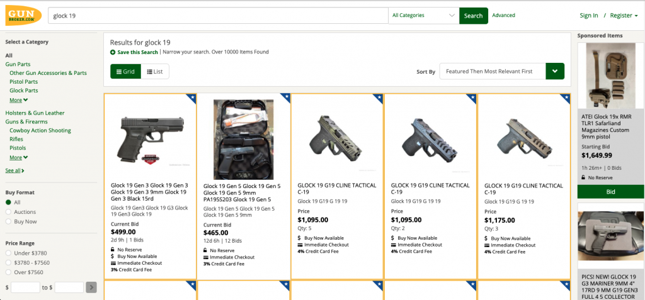Image resolution: width=645 pixels, height=300 pixels.
Task: Click See all categories link
Action: 15,170
